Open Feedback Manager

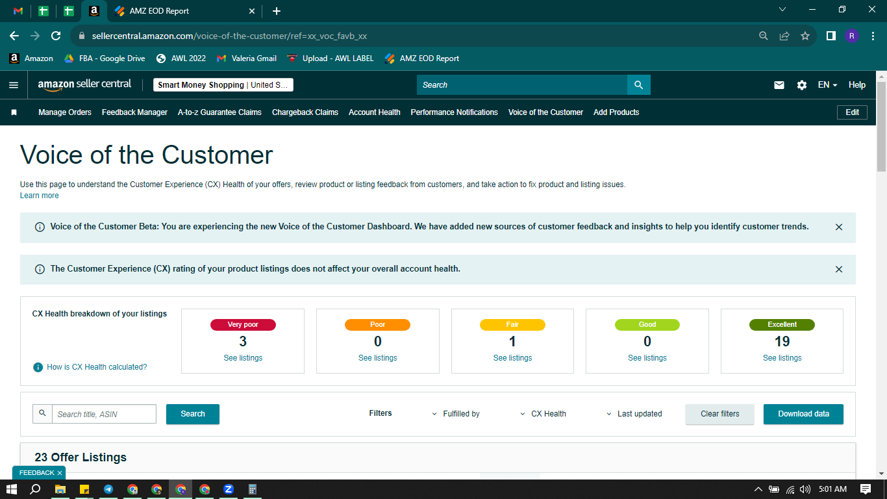(134, 112)
